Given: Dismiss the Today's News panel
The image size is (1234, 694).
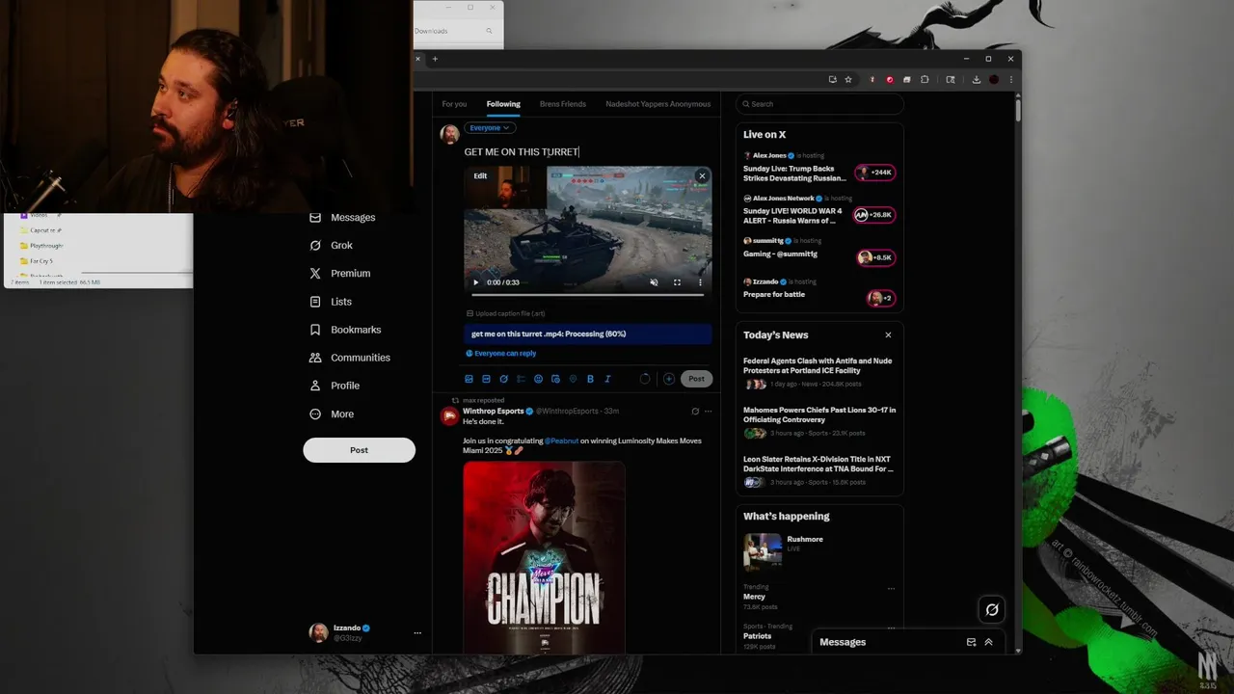Looking at the screenshot, I should 888,335.
